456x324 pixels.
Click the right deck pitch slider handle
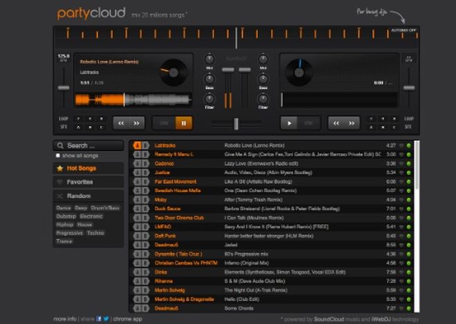coord(409,88)
